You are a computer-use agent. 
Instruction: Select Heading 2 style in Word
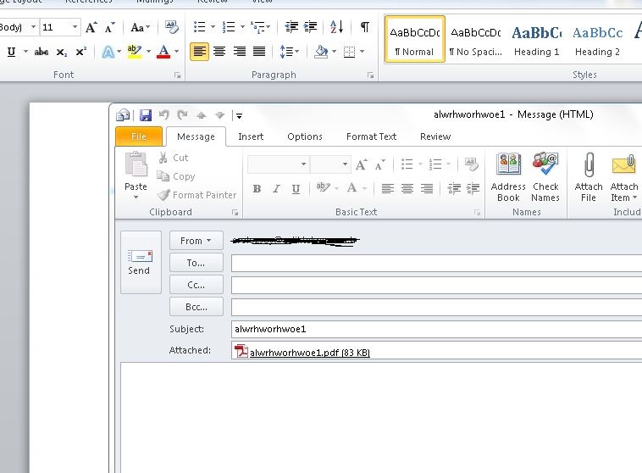click(x=597, y=39)
